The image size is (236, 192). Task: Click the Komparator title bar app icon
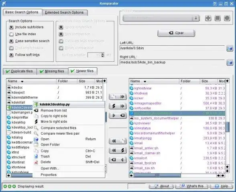point(4,4)
